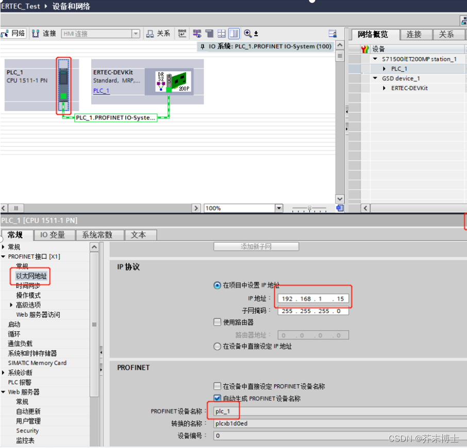Click the 添加新子网 button
467x448 pixels.
click(256, 246)
